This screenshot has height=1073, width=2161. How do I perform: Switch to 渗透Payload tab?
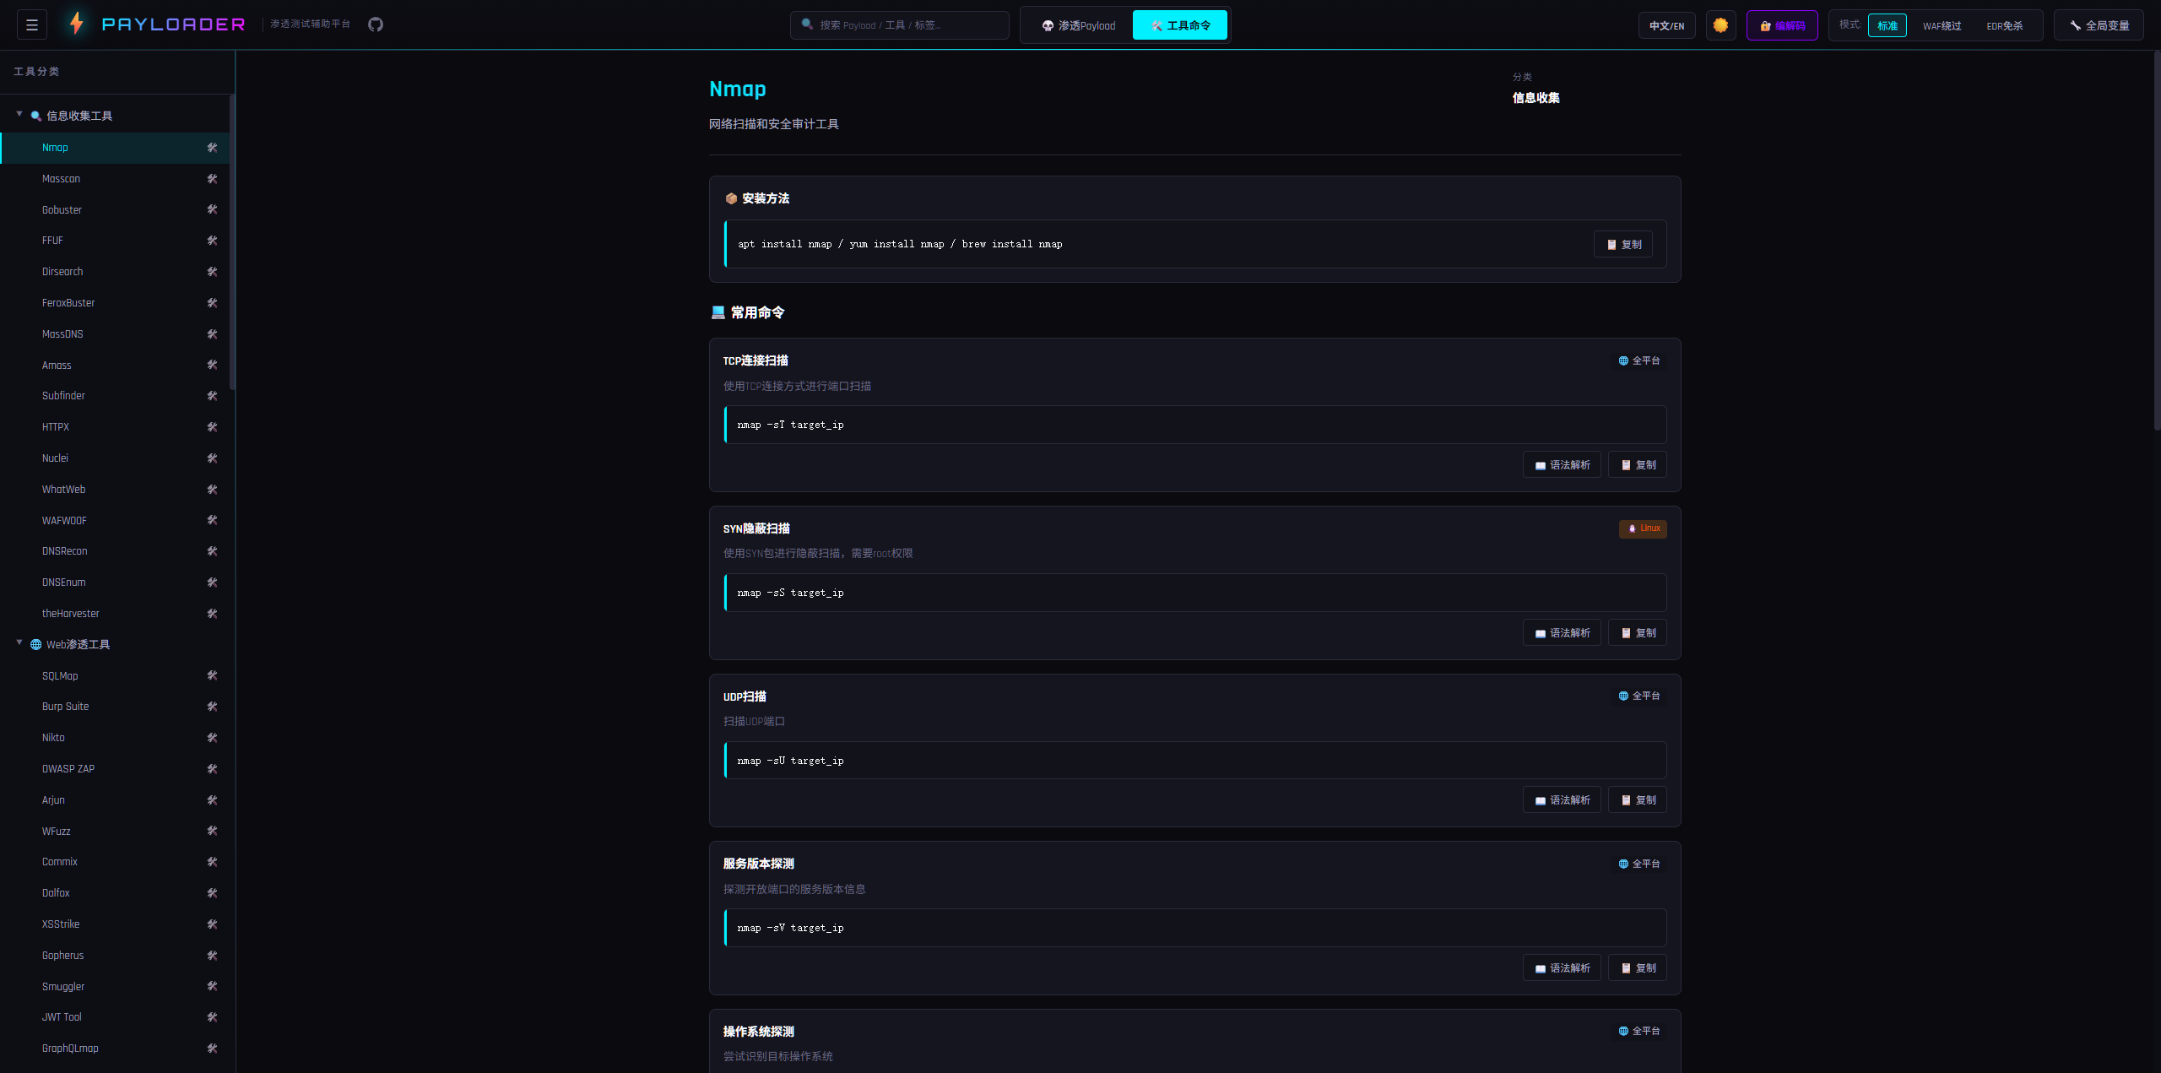(x=1079, y=25)
